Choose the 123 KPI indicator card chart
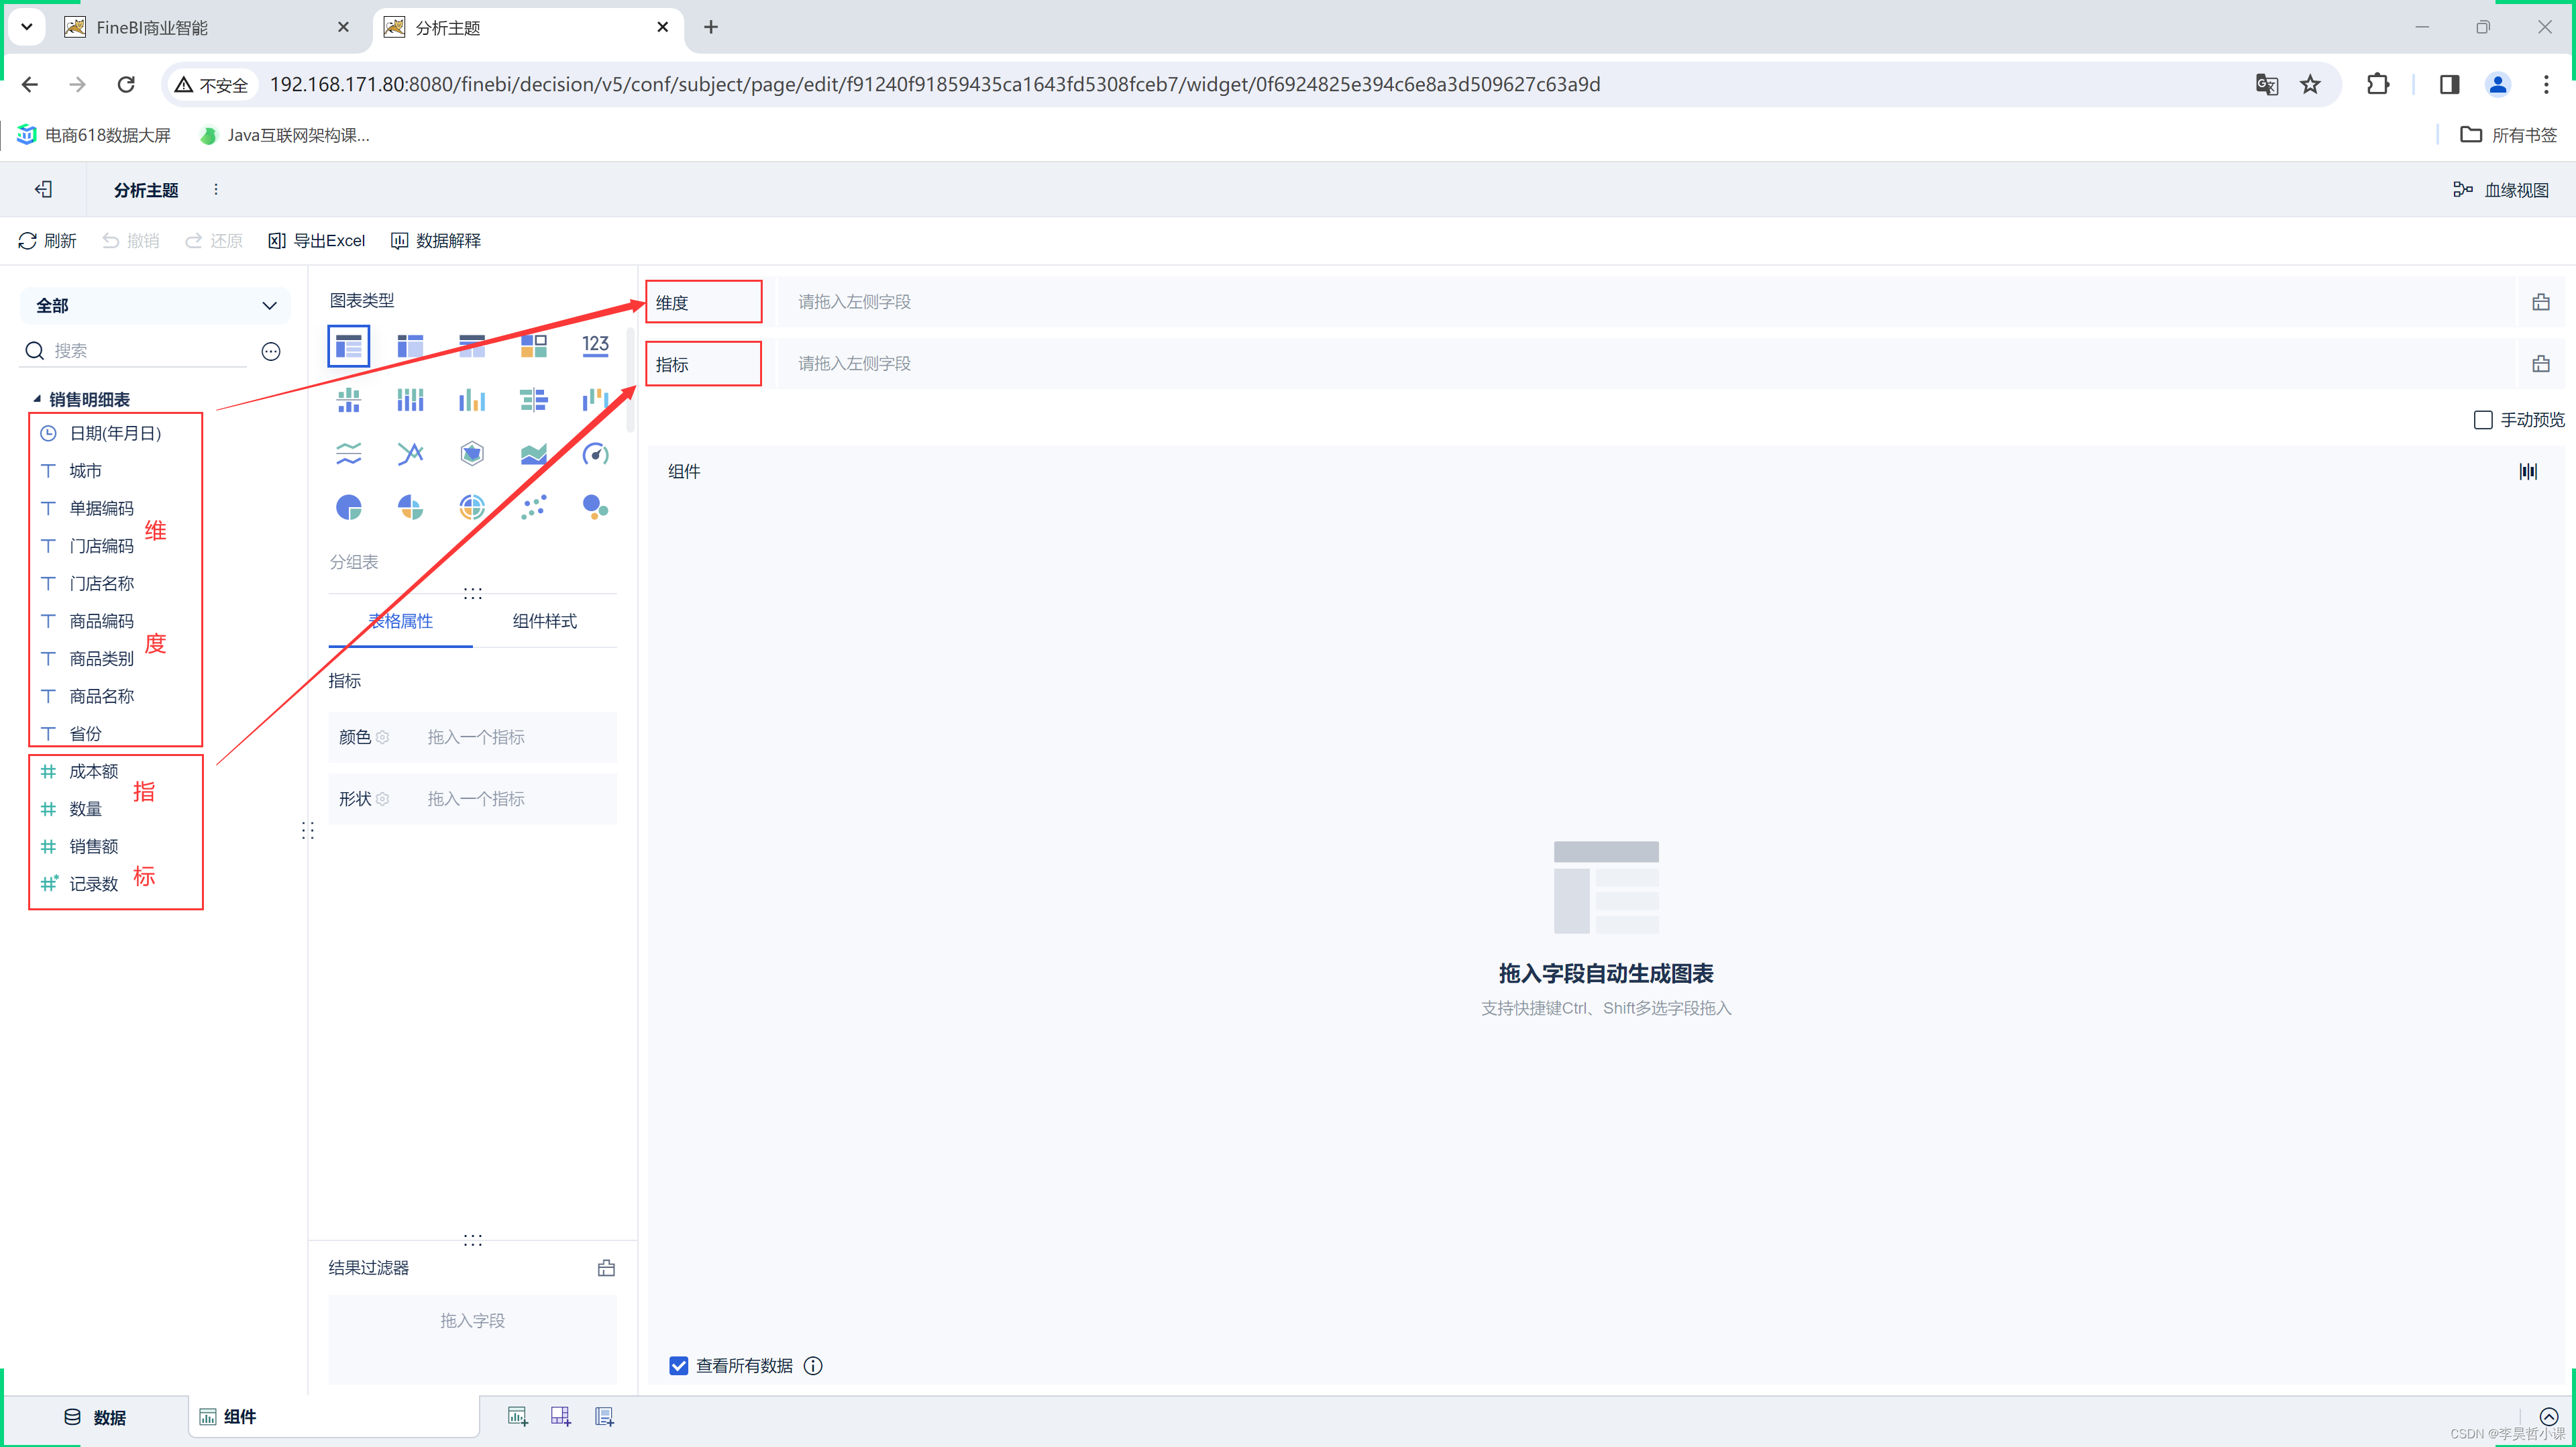 [x=596, y=346]
